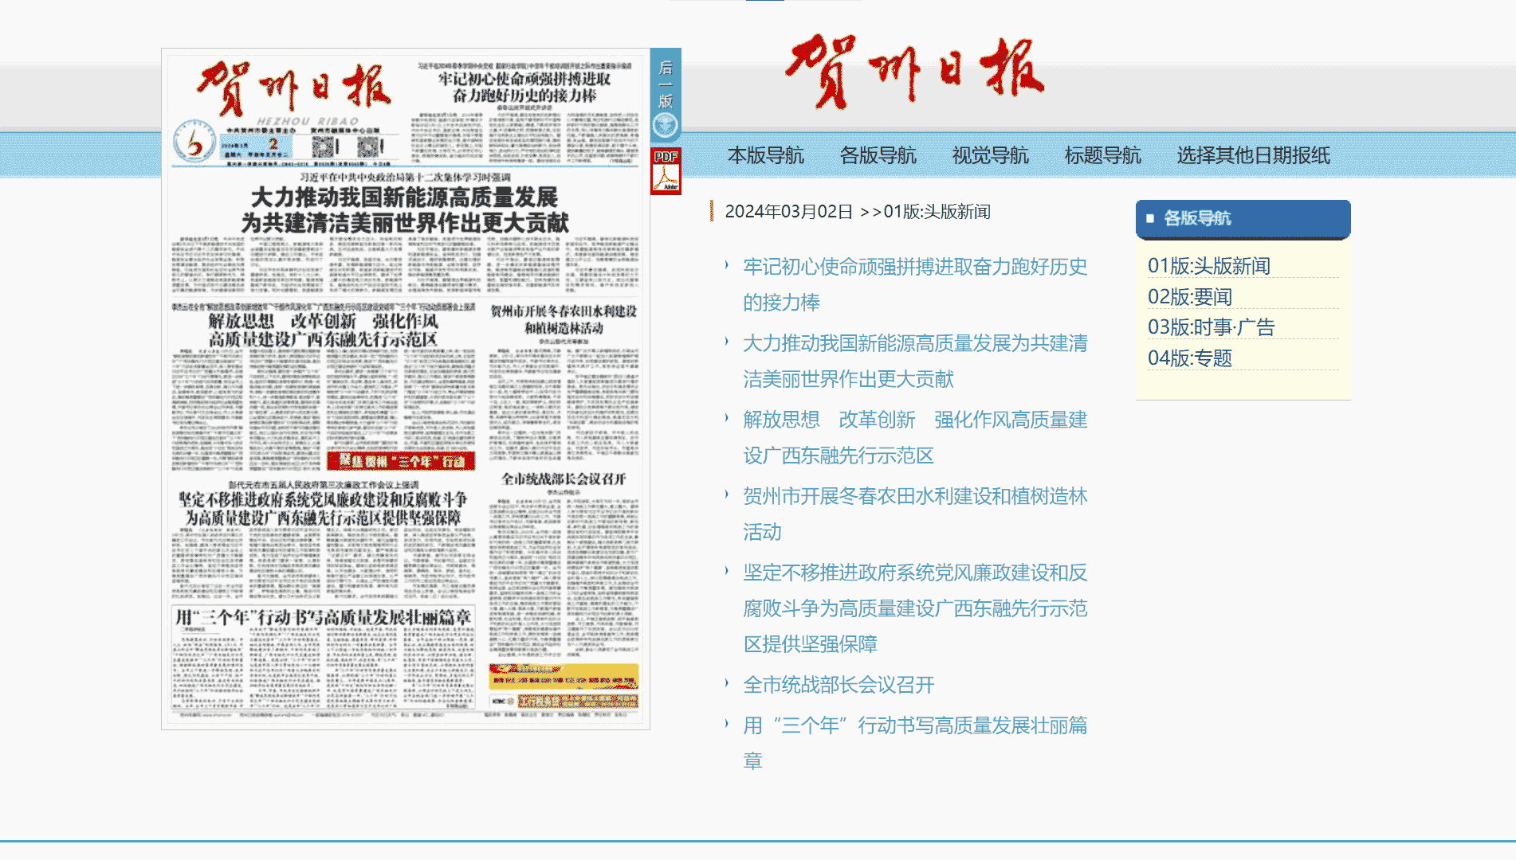
Task: Open 各版导航 menu item in the navigation bar
Action: [878, 155]
